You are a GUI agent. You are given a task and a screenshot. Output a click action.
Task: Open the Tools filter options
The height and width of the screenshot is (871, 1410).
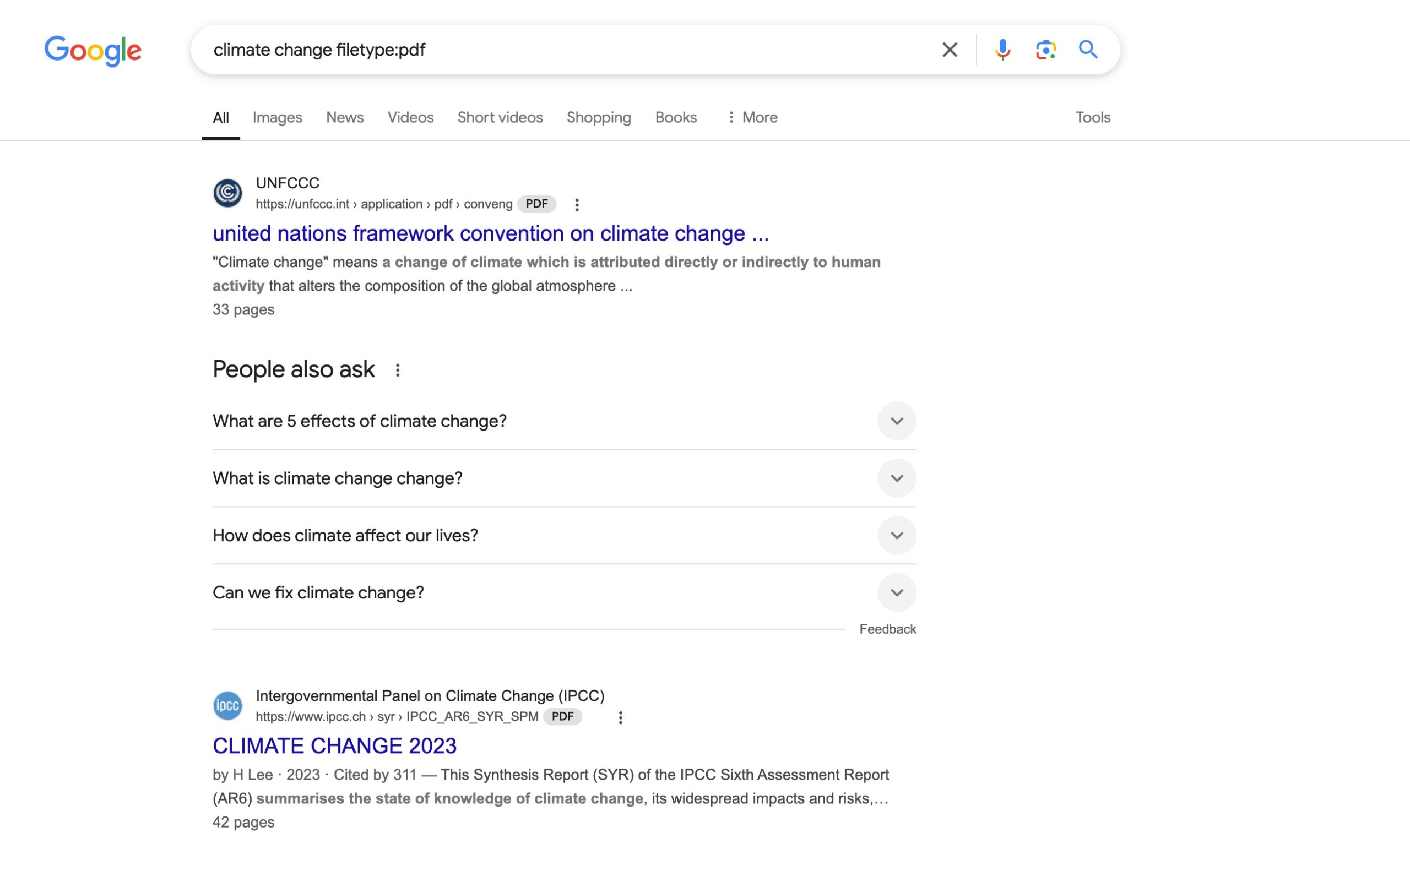coord(1092,117)
